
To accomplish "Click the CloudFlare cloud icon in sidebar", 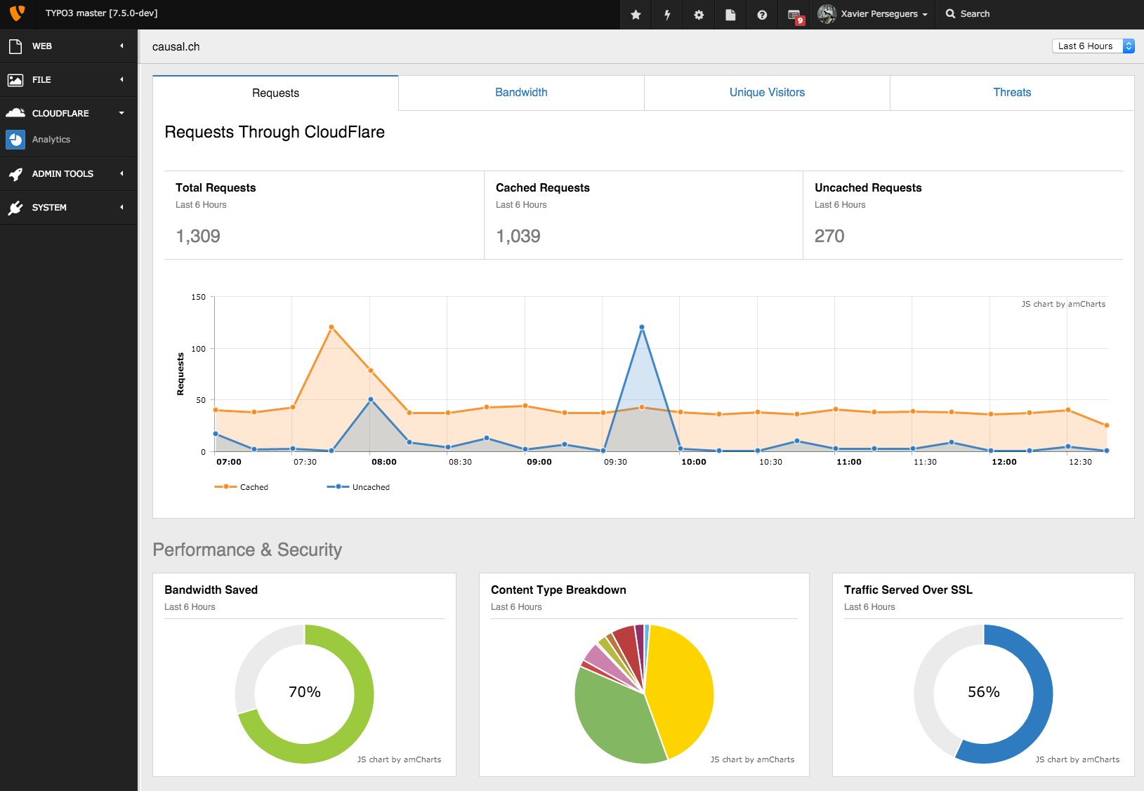I will (15, 113).
